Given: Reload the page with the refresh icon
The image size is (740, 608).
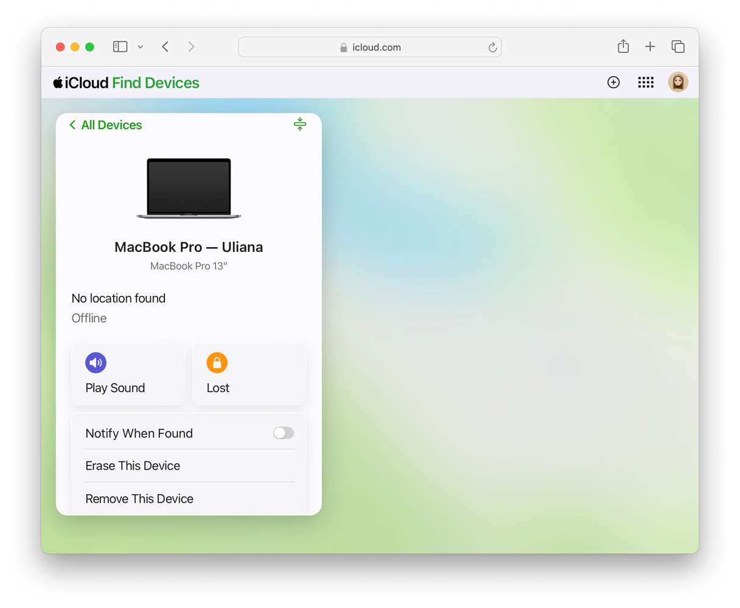Looking at the screenshot, I should click(x=492, y=47).
